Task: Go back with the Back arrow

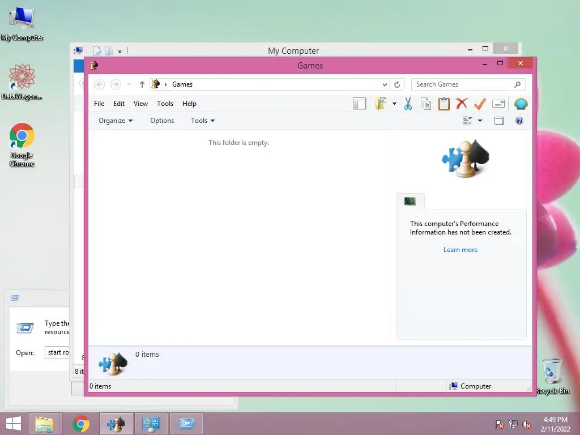Action: click(x=99, y=84)
